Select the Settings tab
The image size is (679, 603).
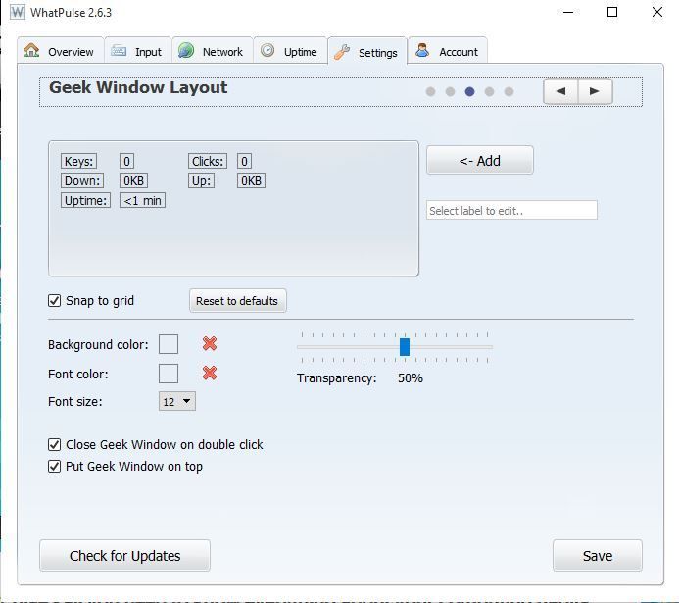tap(367, 52)
